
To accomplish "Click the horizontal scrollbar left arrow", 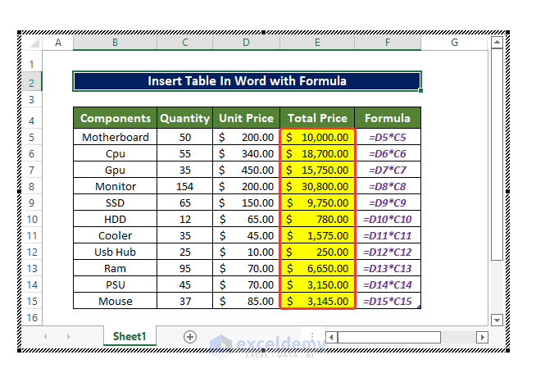I will point(331,337).
